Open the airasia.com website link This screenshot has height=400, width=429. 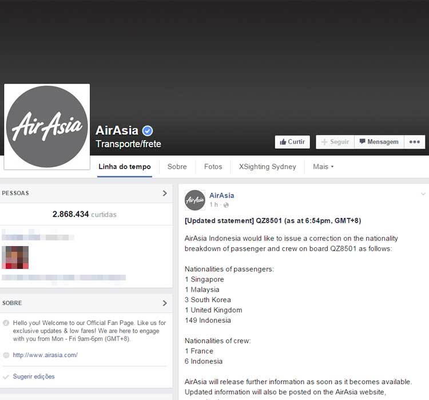[x=45, y=355]
